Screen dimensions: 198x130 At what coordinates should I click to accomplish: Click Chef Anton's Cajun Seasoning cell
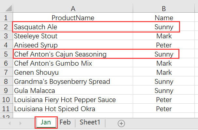(x=60, y=54)
